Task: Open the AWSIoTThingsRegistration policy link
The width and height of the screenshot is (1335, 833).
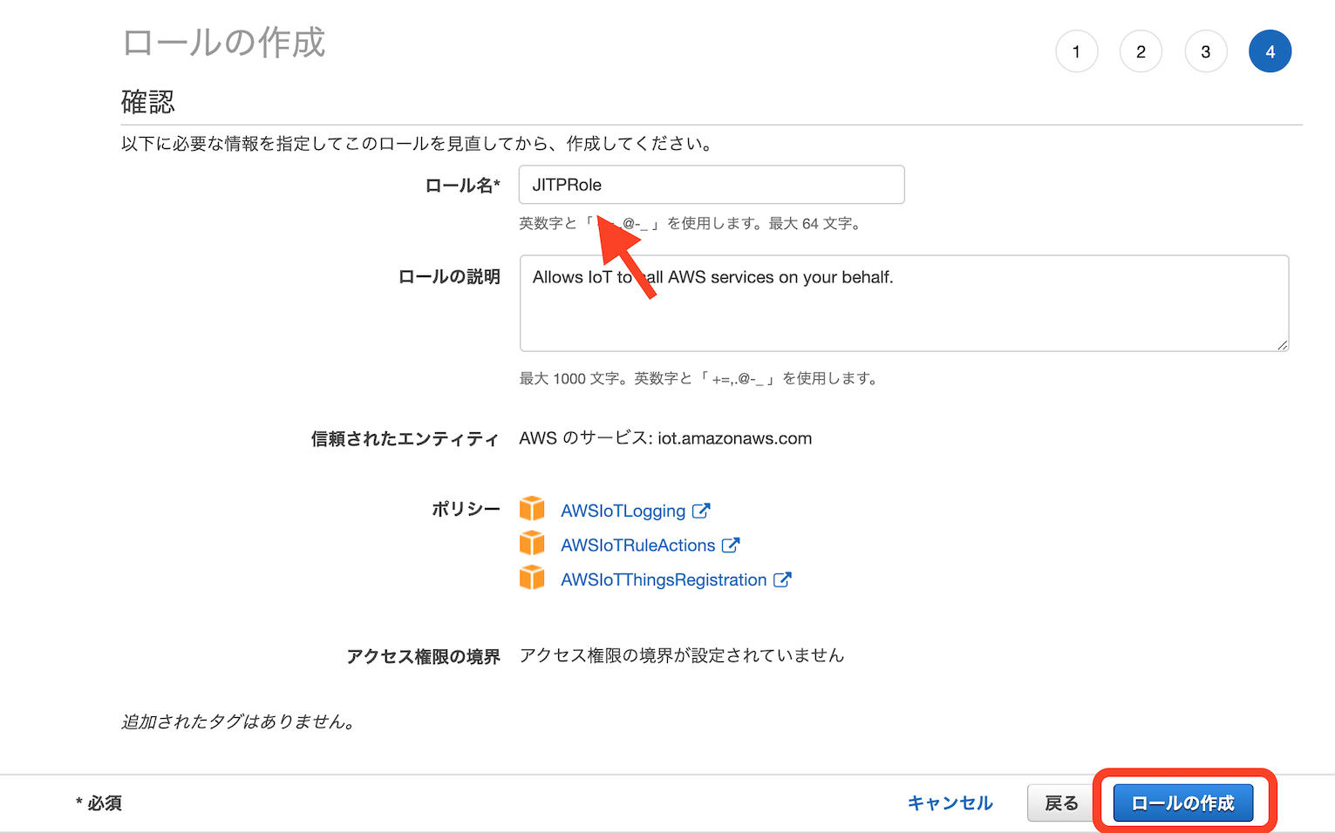Action: click(x=663, y=578)
